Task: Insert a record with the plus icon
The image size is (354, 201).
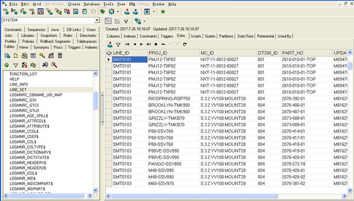Action: pos(156,44)
